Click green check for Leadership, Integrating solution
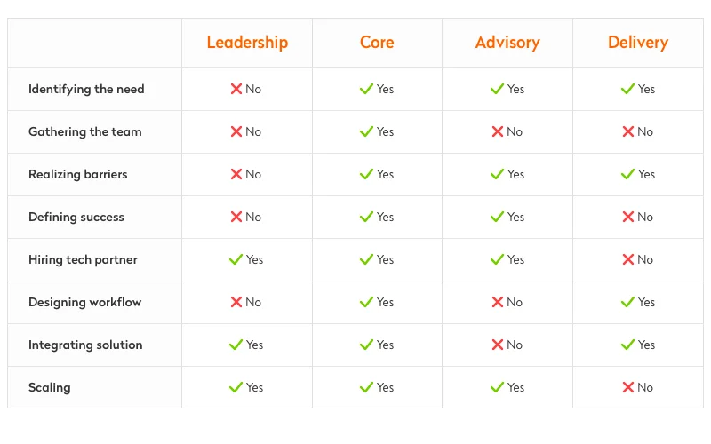Image resolution: width=711 pixels, height=444 pixels. [x=236, y=345]
